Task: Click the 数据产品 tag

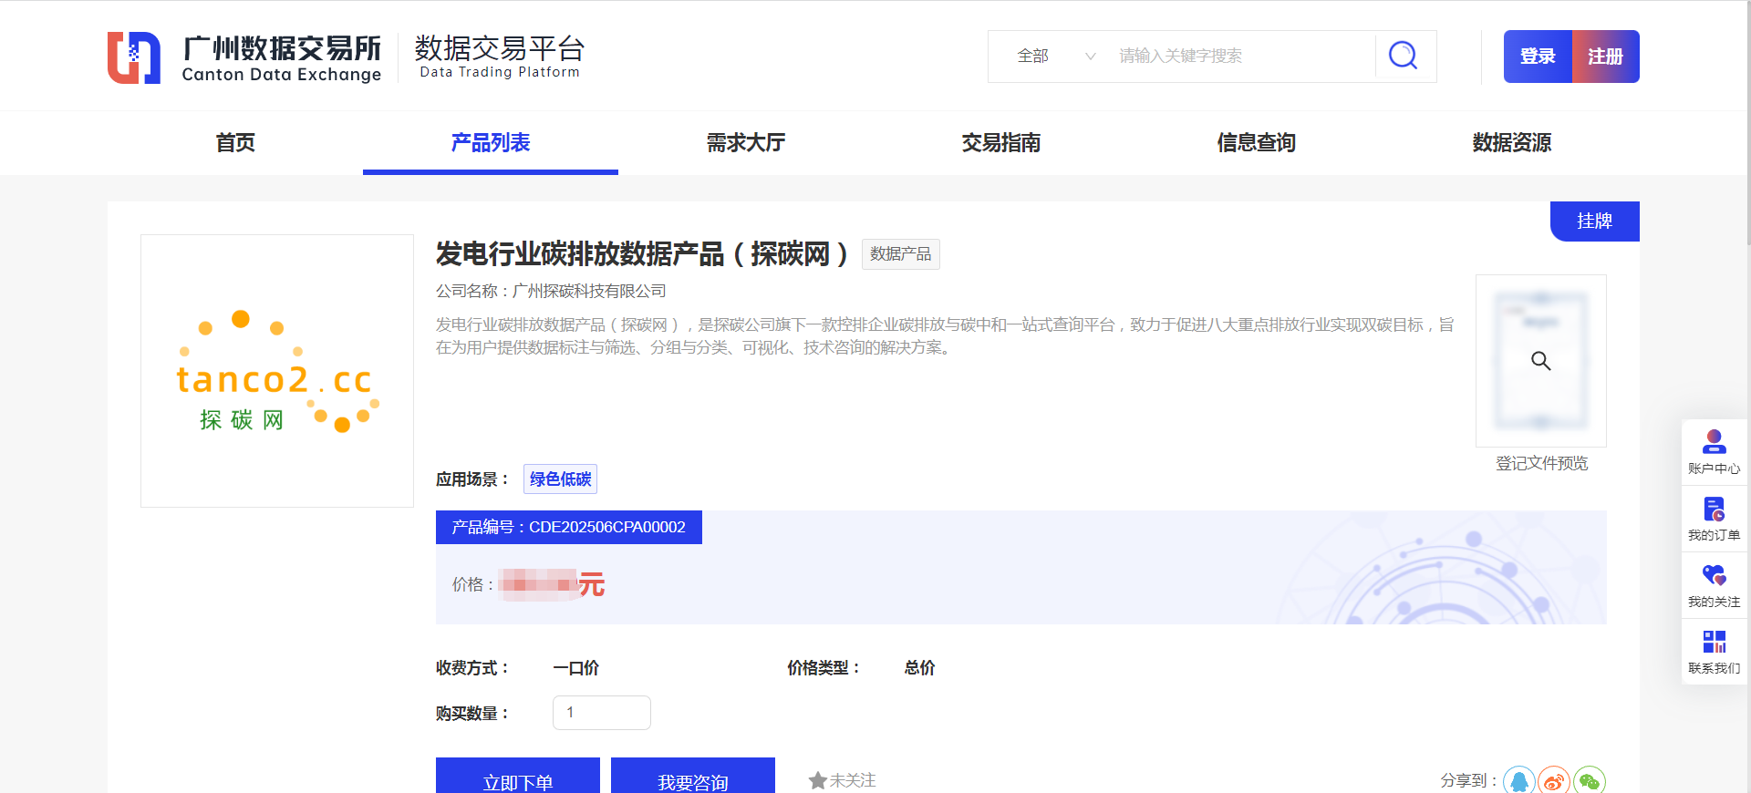Action: click(900, 254)
